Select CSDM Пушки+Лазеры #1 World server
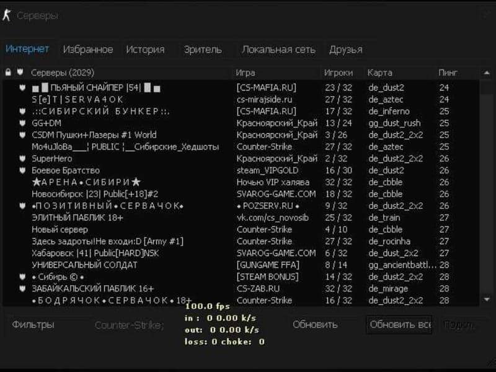The height and width of the screenshot is (372, 496). 94,135
